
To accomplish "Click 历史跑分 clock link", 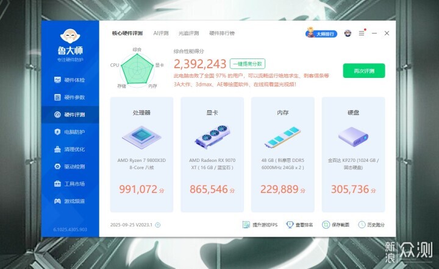I will point(371,225).
